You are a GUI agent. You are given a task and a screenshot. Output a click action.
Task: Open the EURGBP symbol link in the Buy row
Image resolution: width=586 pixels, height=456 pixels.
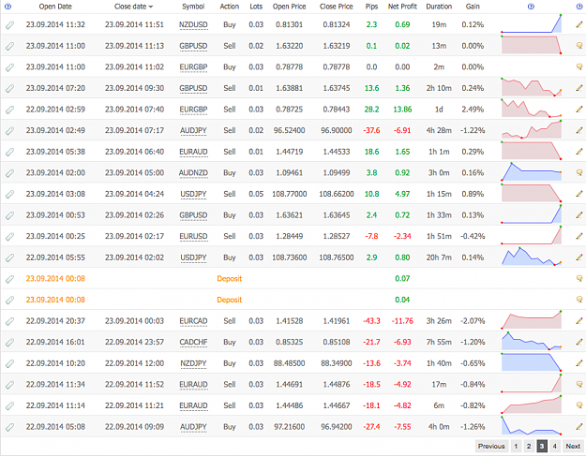[193, 67]
